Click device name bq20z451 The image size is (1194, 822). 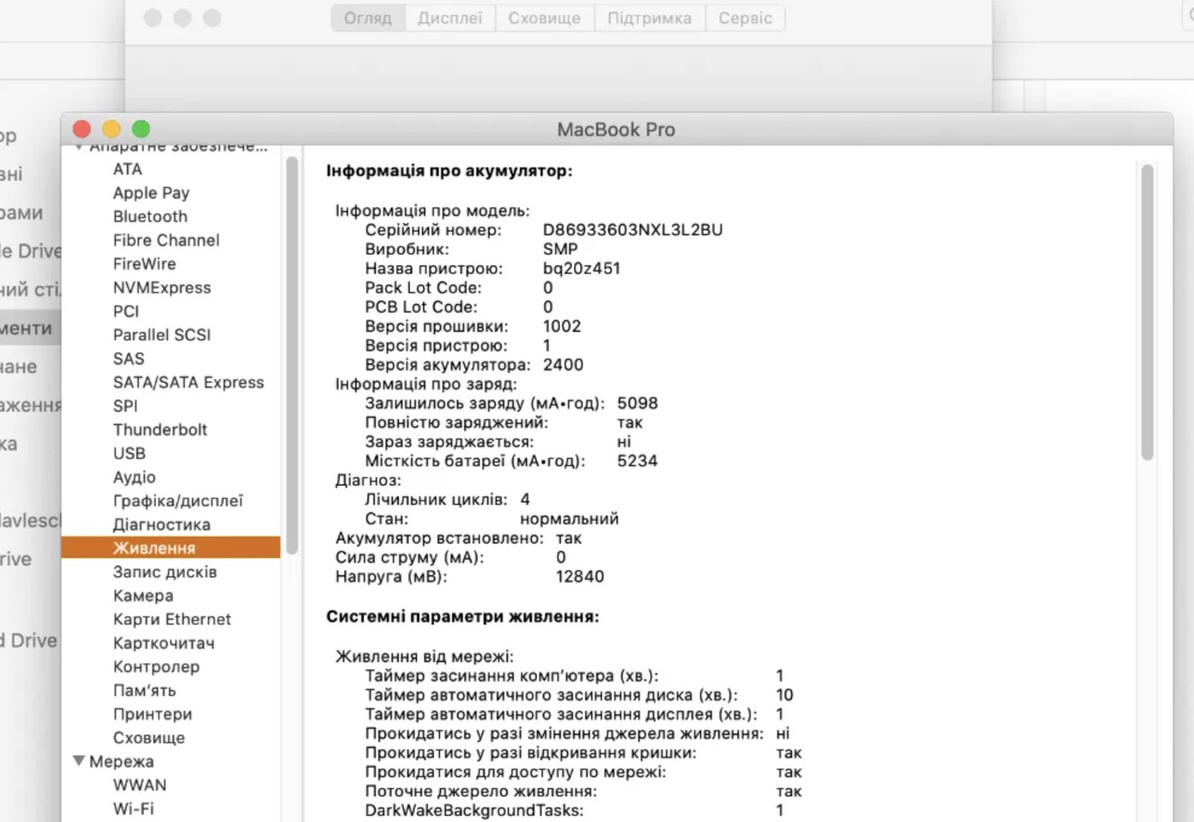tap(581, 269)
